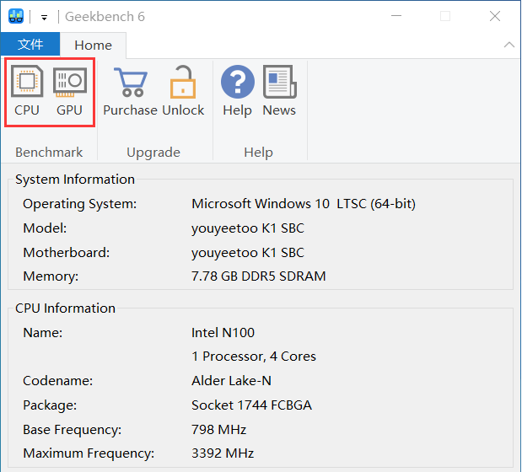Screen dimensions: 522x472
Task: Click the Intel N100 CPU name
Action: pos(223,333)
